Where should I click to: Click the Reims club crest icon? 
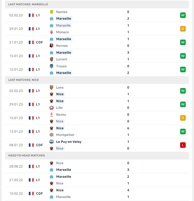(x=52, y=115)
